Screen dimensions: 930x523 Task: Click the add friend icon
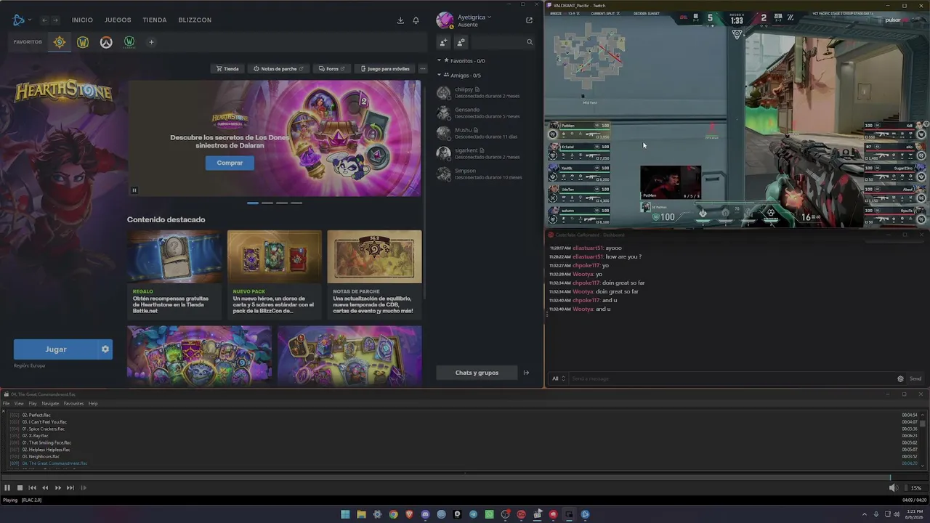(444, 42)
